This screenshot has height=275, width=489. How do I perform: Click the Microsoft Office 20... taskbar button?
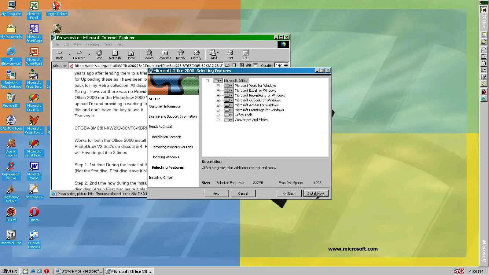tap(129, 271)
